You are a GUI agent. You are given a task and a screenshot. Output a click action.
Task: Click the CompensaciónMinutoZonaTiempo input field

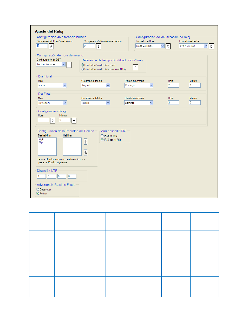coord(89,46)
